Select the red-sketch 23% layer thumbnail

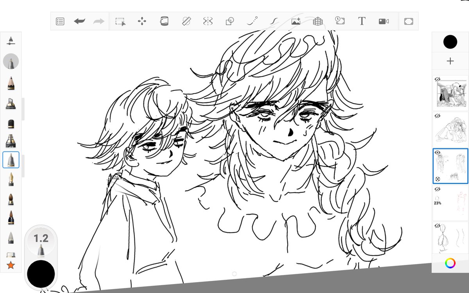pyautogui.click(x=450, y=202)
